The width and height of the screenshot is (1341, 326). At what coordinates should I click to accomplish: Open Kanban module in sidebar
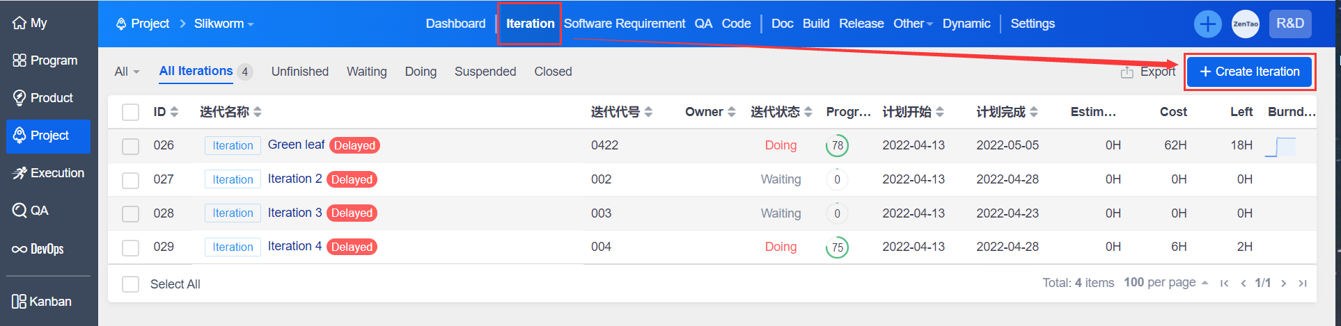[42, 302]
